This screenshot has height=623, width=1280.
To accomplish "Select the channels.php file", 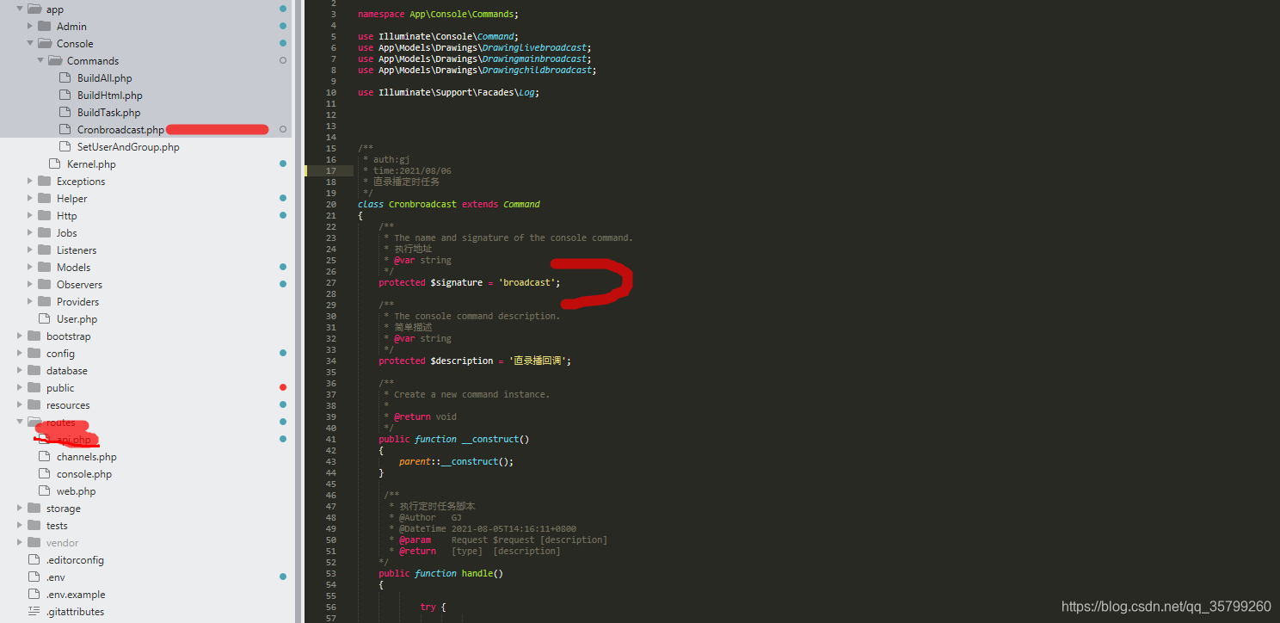I will [x=89, y=456].
